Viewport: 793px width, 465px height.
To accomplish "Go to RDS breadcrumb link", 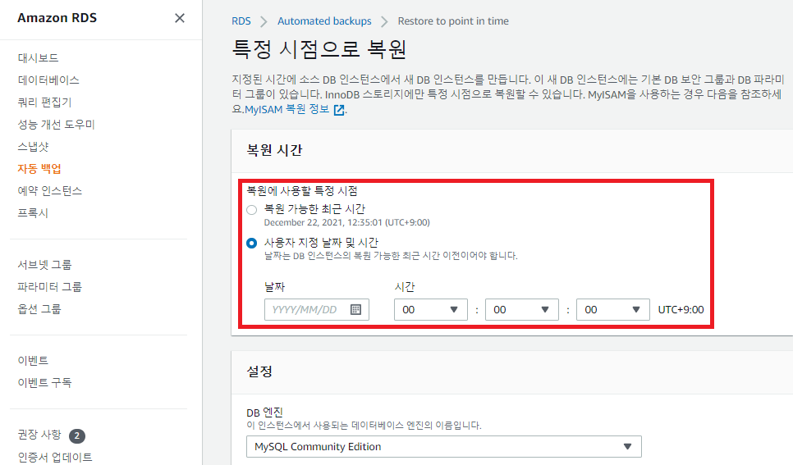I will tap(241, 21).
